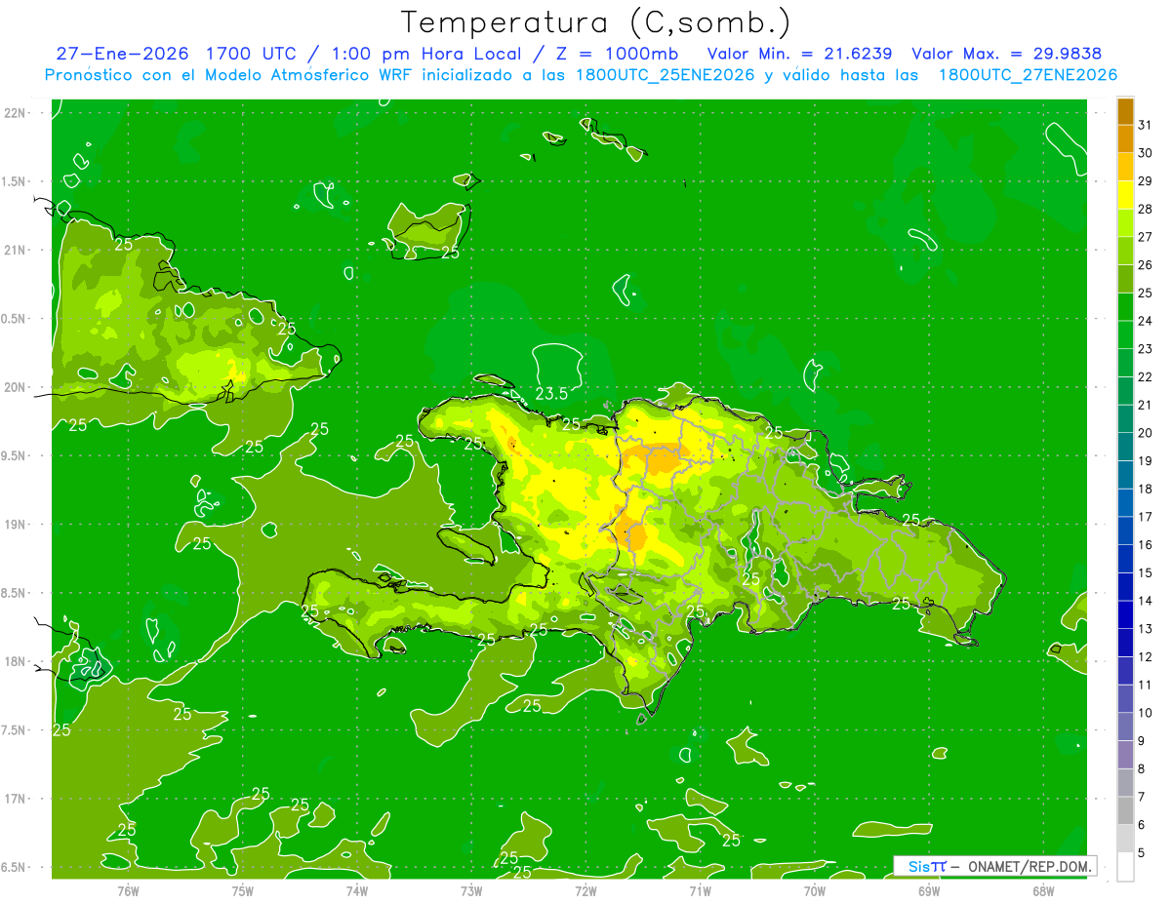Select the legend swatch between 9 and 10

(x=1125, y=727)
